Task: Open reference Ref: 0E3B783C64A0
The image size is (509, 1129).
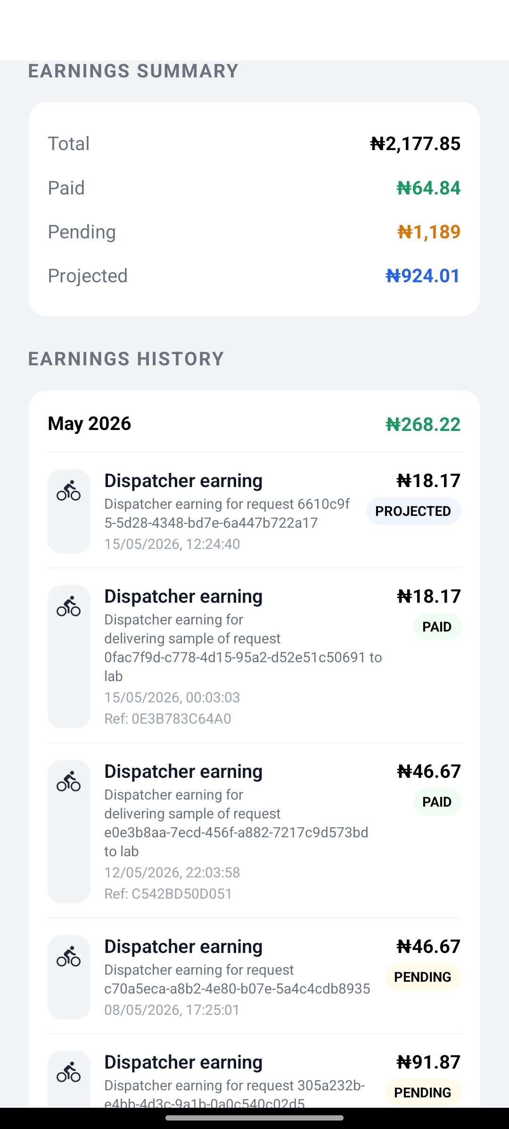Action: point(168,719)
